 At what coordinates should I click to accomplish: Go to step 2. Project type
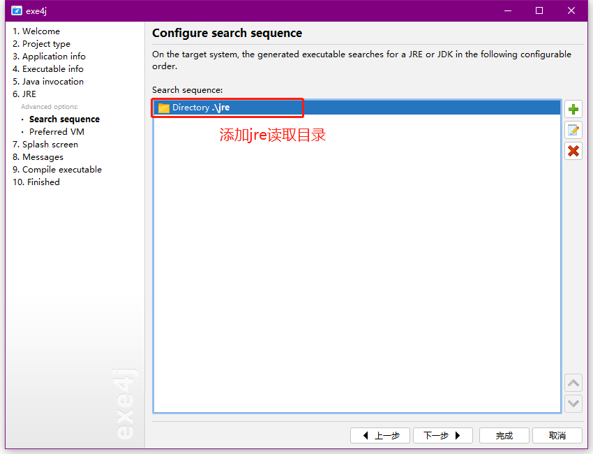pos(41,44)
